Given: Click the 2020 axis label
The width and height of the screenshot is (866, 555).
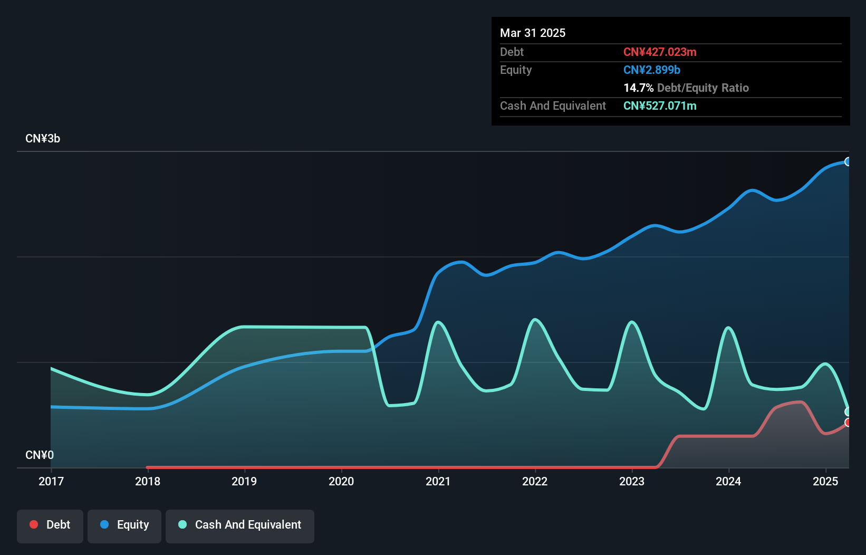Looking at the screenshot, I should click(341, 481).
